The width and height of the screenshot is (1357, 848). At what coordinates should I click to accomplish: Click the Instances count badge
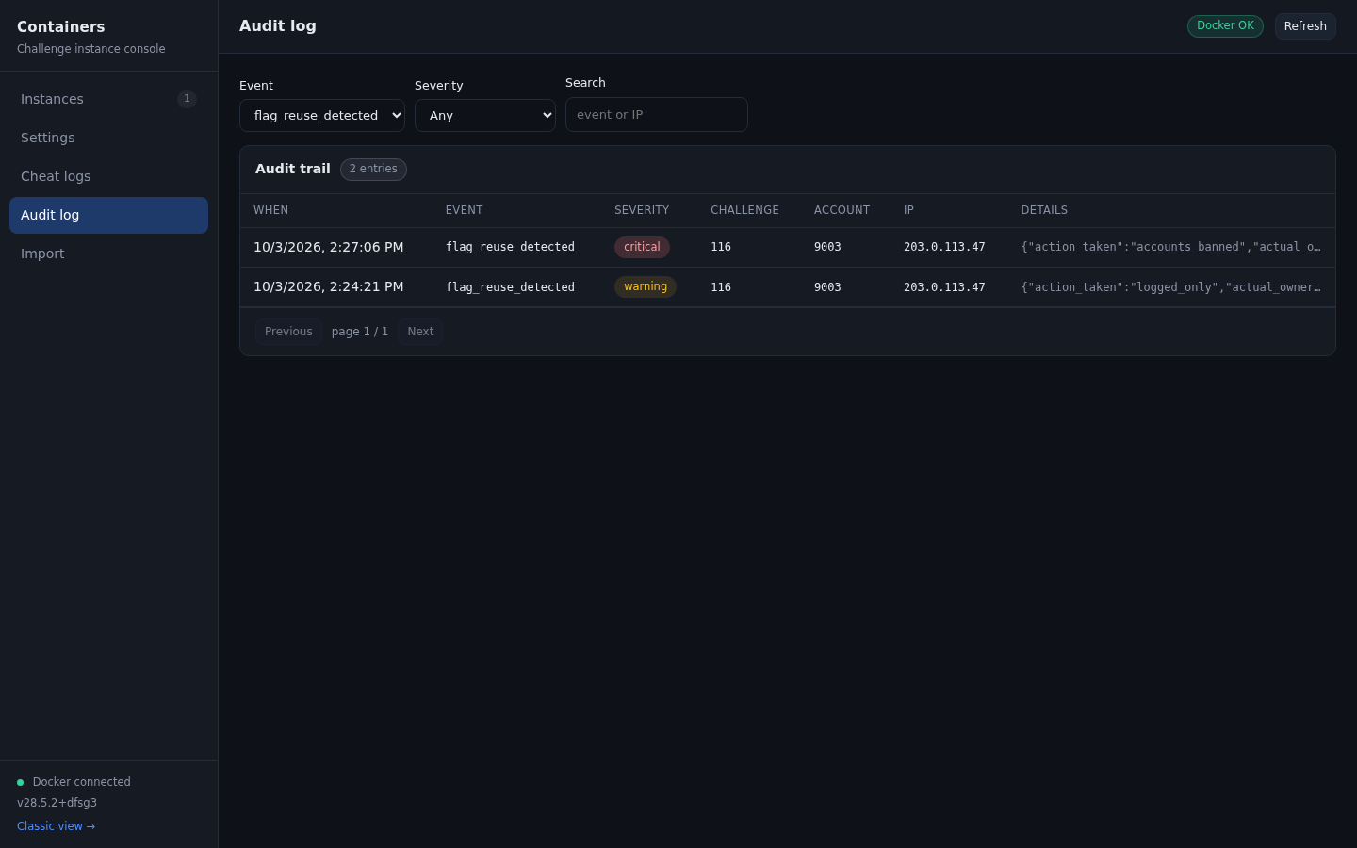click(187, 99)
